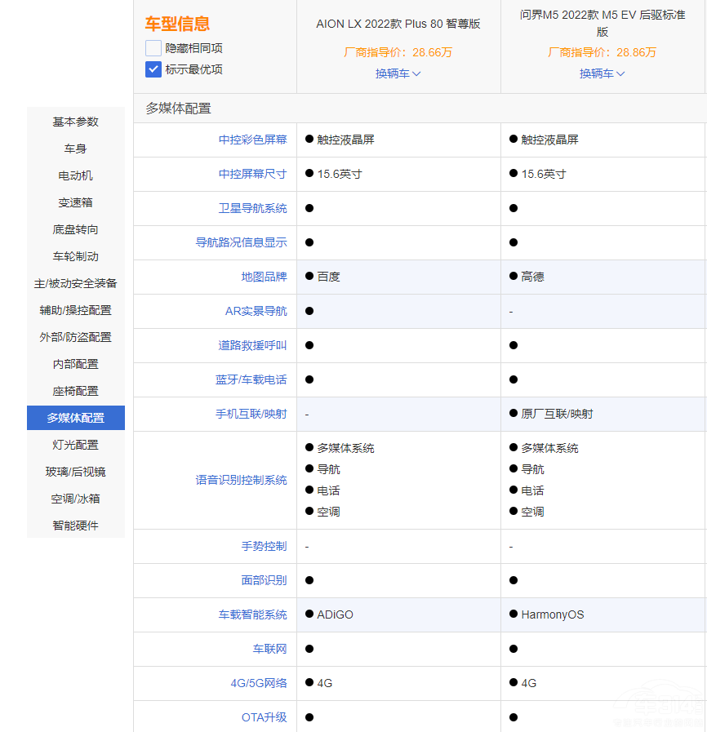This screenshot has height=732, width=707.
Task: Select 车身 sidebar item
Action: [x=75, y=149]
